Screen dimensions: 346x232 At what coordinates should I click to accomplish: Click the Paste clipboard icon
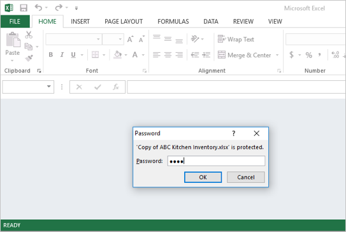[x=13, y=40]
